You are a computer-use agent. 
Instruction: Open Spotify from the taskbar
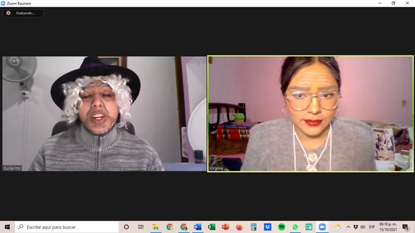(282, 227)
